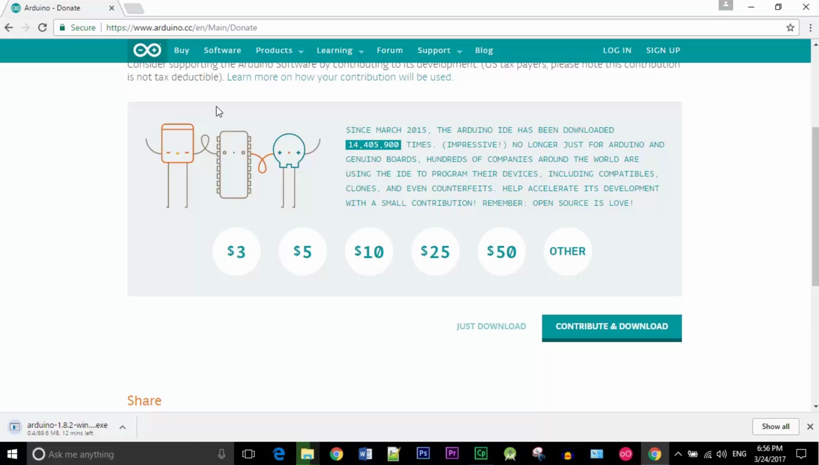Viewport: 819px width, 465px height.
Task: Select OTHER donation amount
Action: [x=567, y=251]
